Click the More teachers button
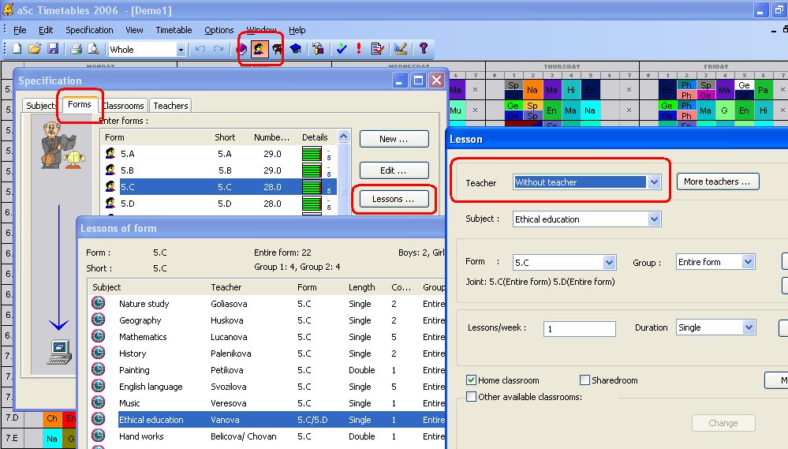 pyautogui.click(x=717, y=181)
